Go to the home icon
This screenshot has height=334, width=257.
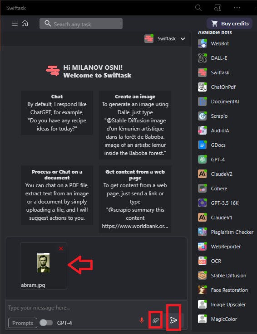point(25,23)
